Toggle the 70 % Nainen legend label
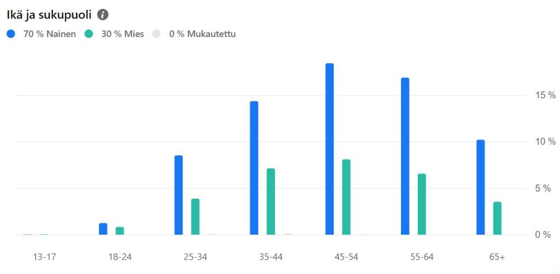 point(49,34)
